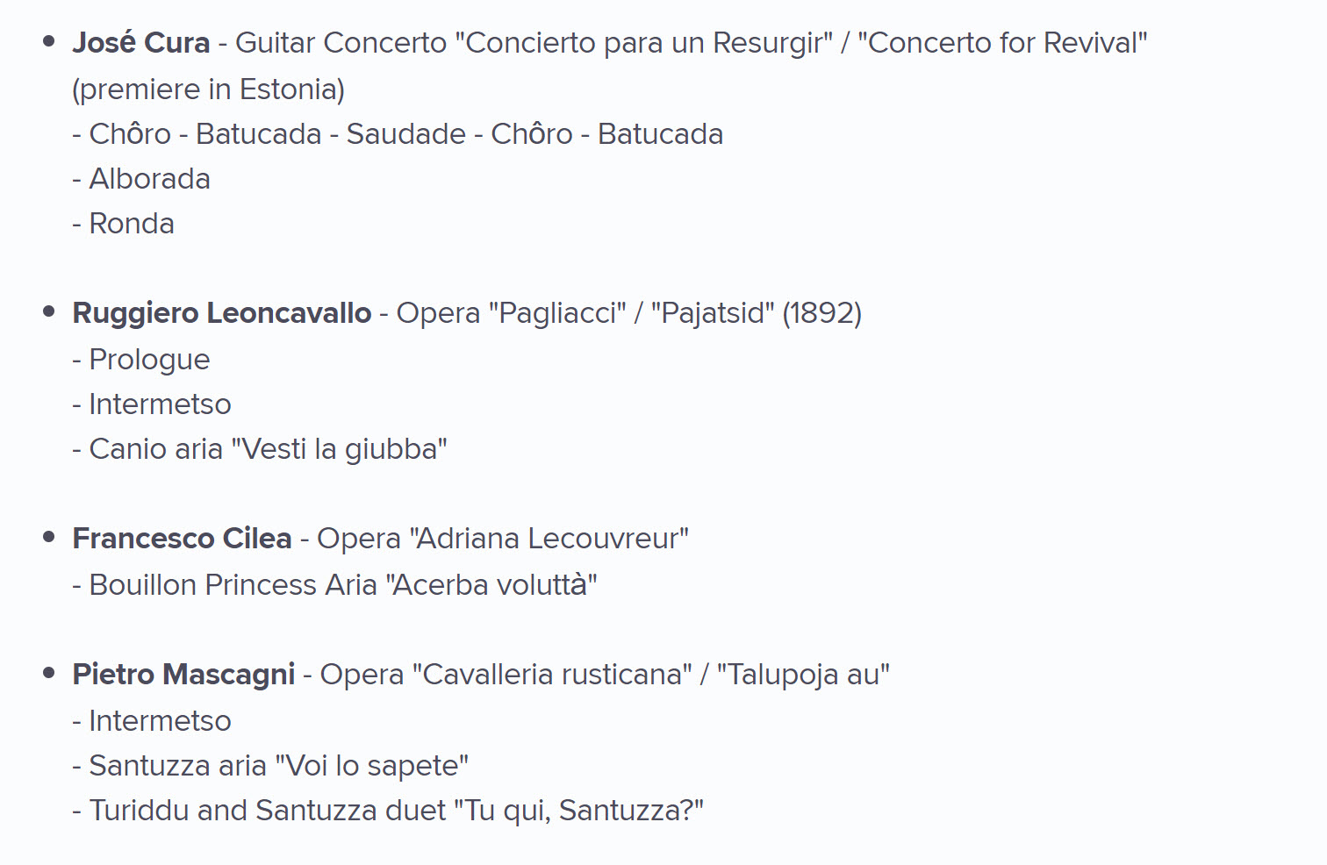Click the "Cavalleria rusticana" opera title
This screenshot has height=865, width=1327.
tap(552, 674)
